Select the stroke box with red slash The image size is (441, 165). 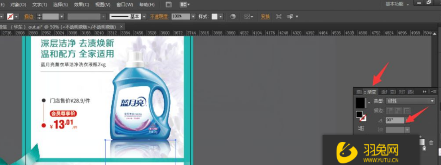point(363,118)
